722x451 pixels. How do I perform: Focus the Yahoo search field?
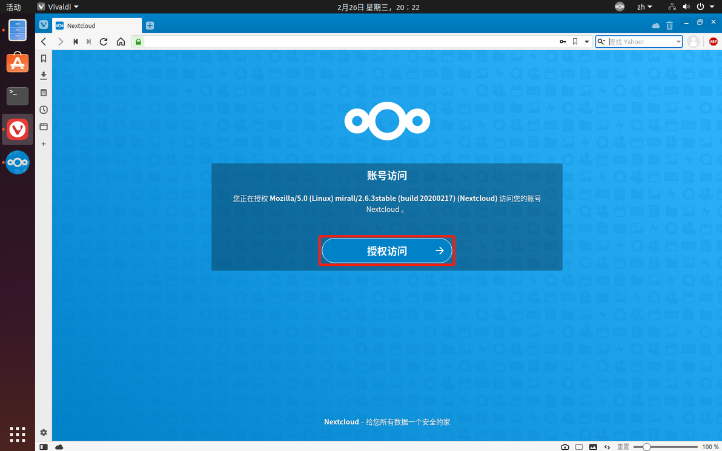pos(641,41)
